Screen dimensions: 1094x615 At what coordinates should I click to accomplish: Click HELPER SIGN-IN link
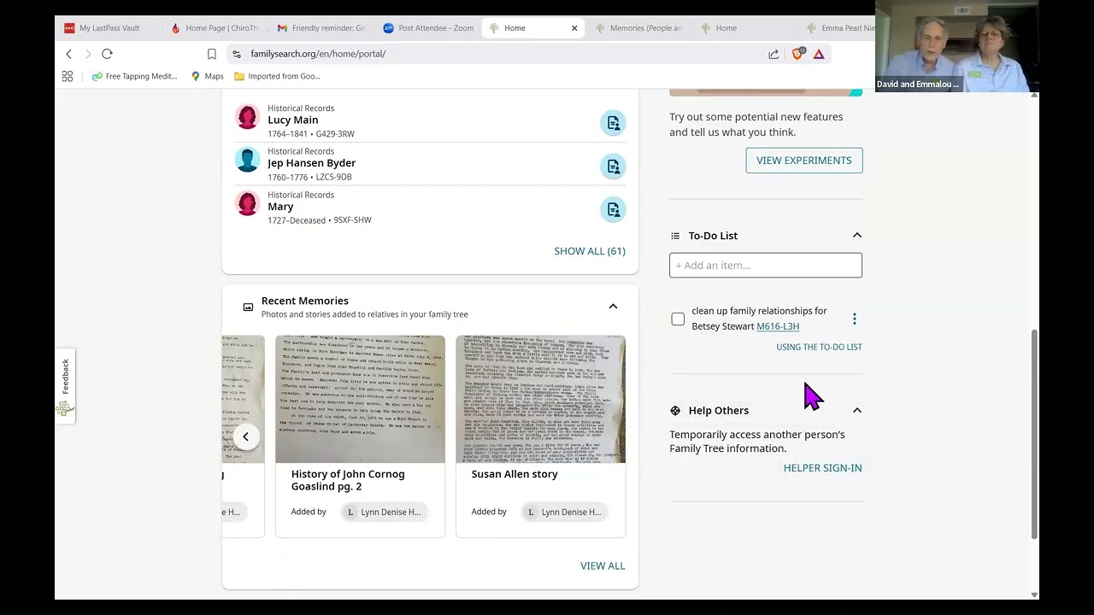tap(822, 468)
